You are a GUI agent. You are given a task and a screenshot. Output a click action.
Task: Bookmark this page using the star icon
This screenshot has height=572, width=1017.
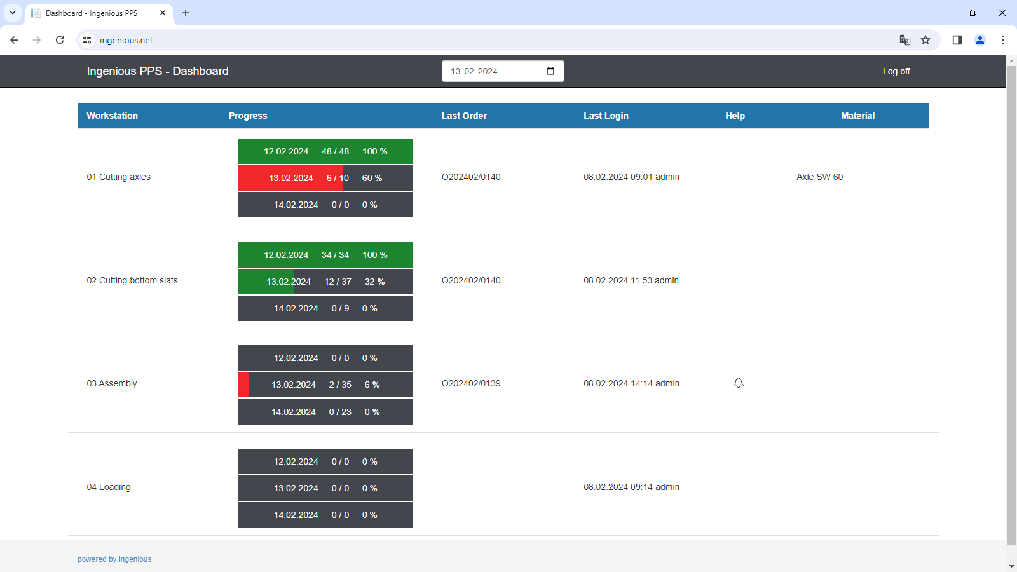pos(926,39)
